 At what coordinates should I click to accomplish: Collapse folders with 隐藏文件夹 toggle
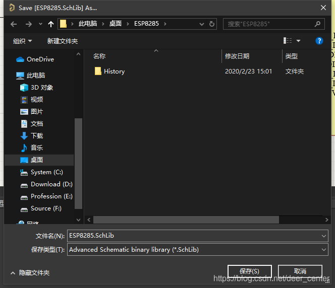coord(30,273)
